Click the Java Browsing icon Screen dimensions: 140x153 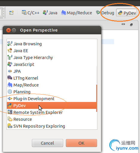(10, 44)
